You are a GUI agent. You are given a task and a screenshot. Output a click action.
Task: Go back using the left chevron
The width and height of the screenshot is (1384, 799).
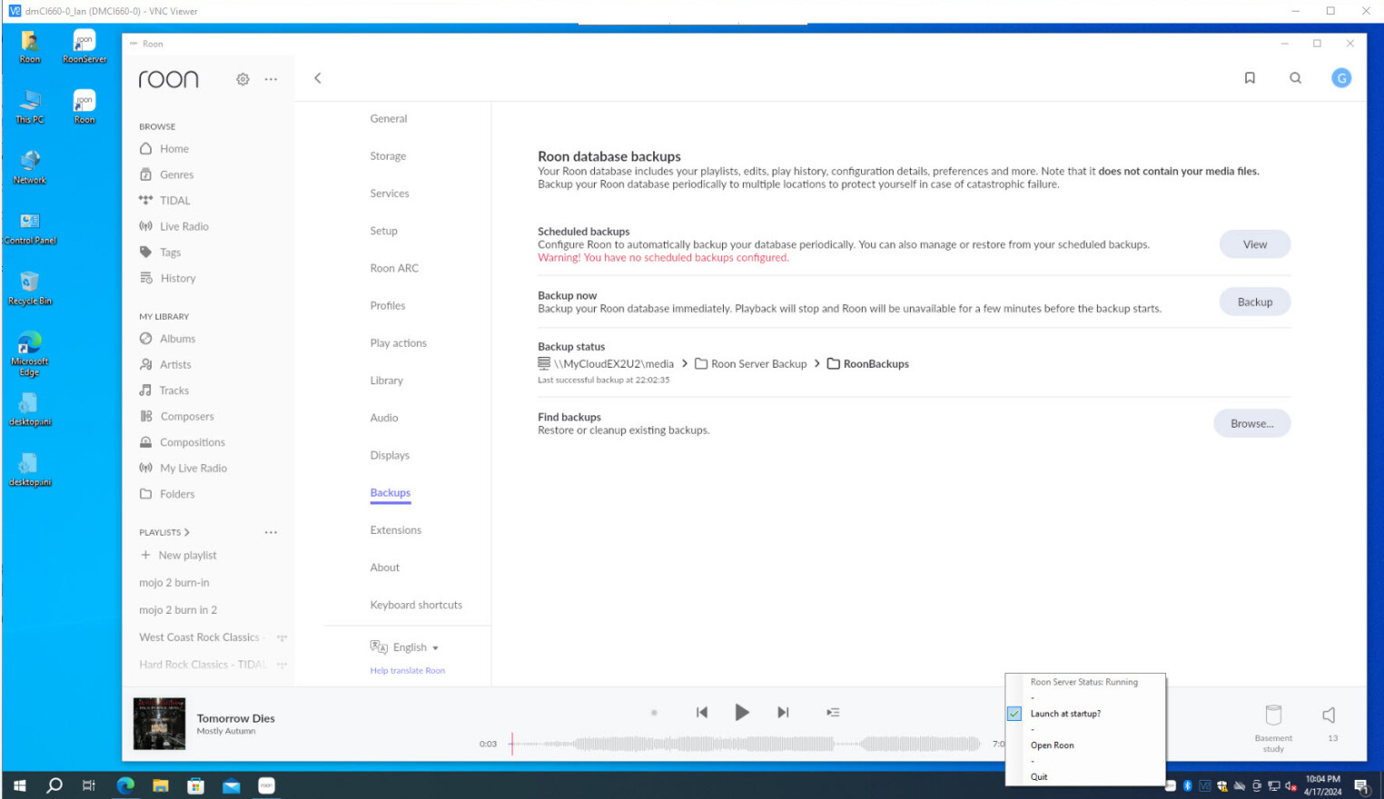click(x=318, y=78)
